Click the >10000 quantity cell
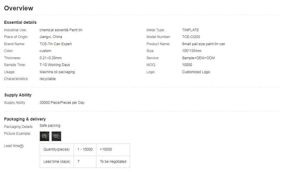282x172 pixels. (x=106, y=149)
